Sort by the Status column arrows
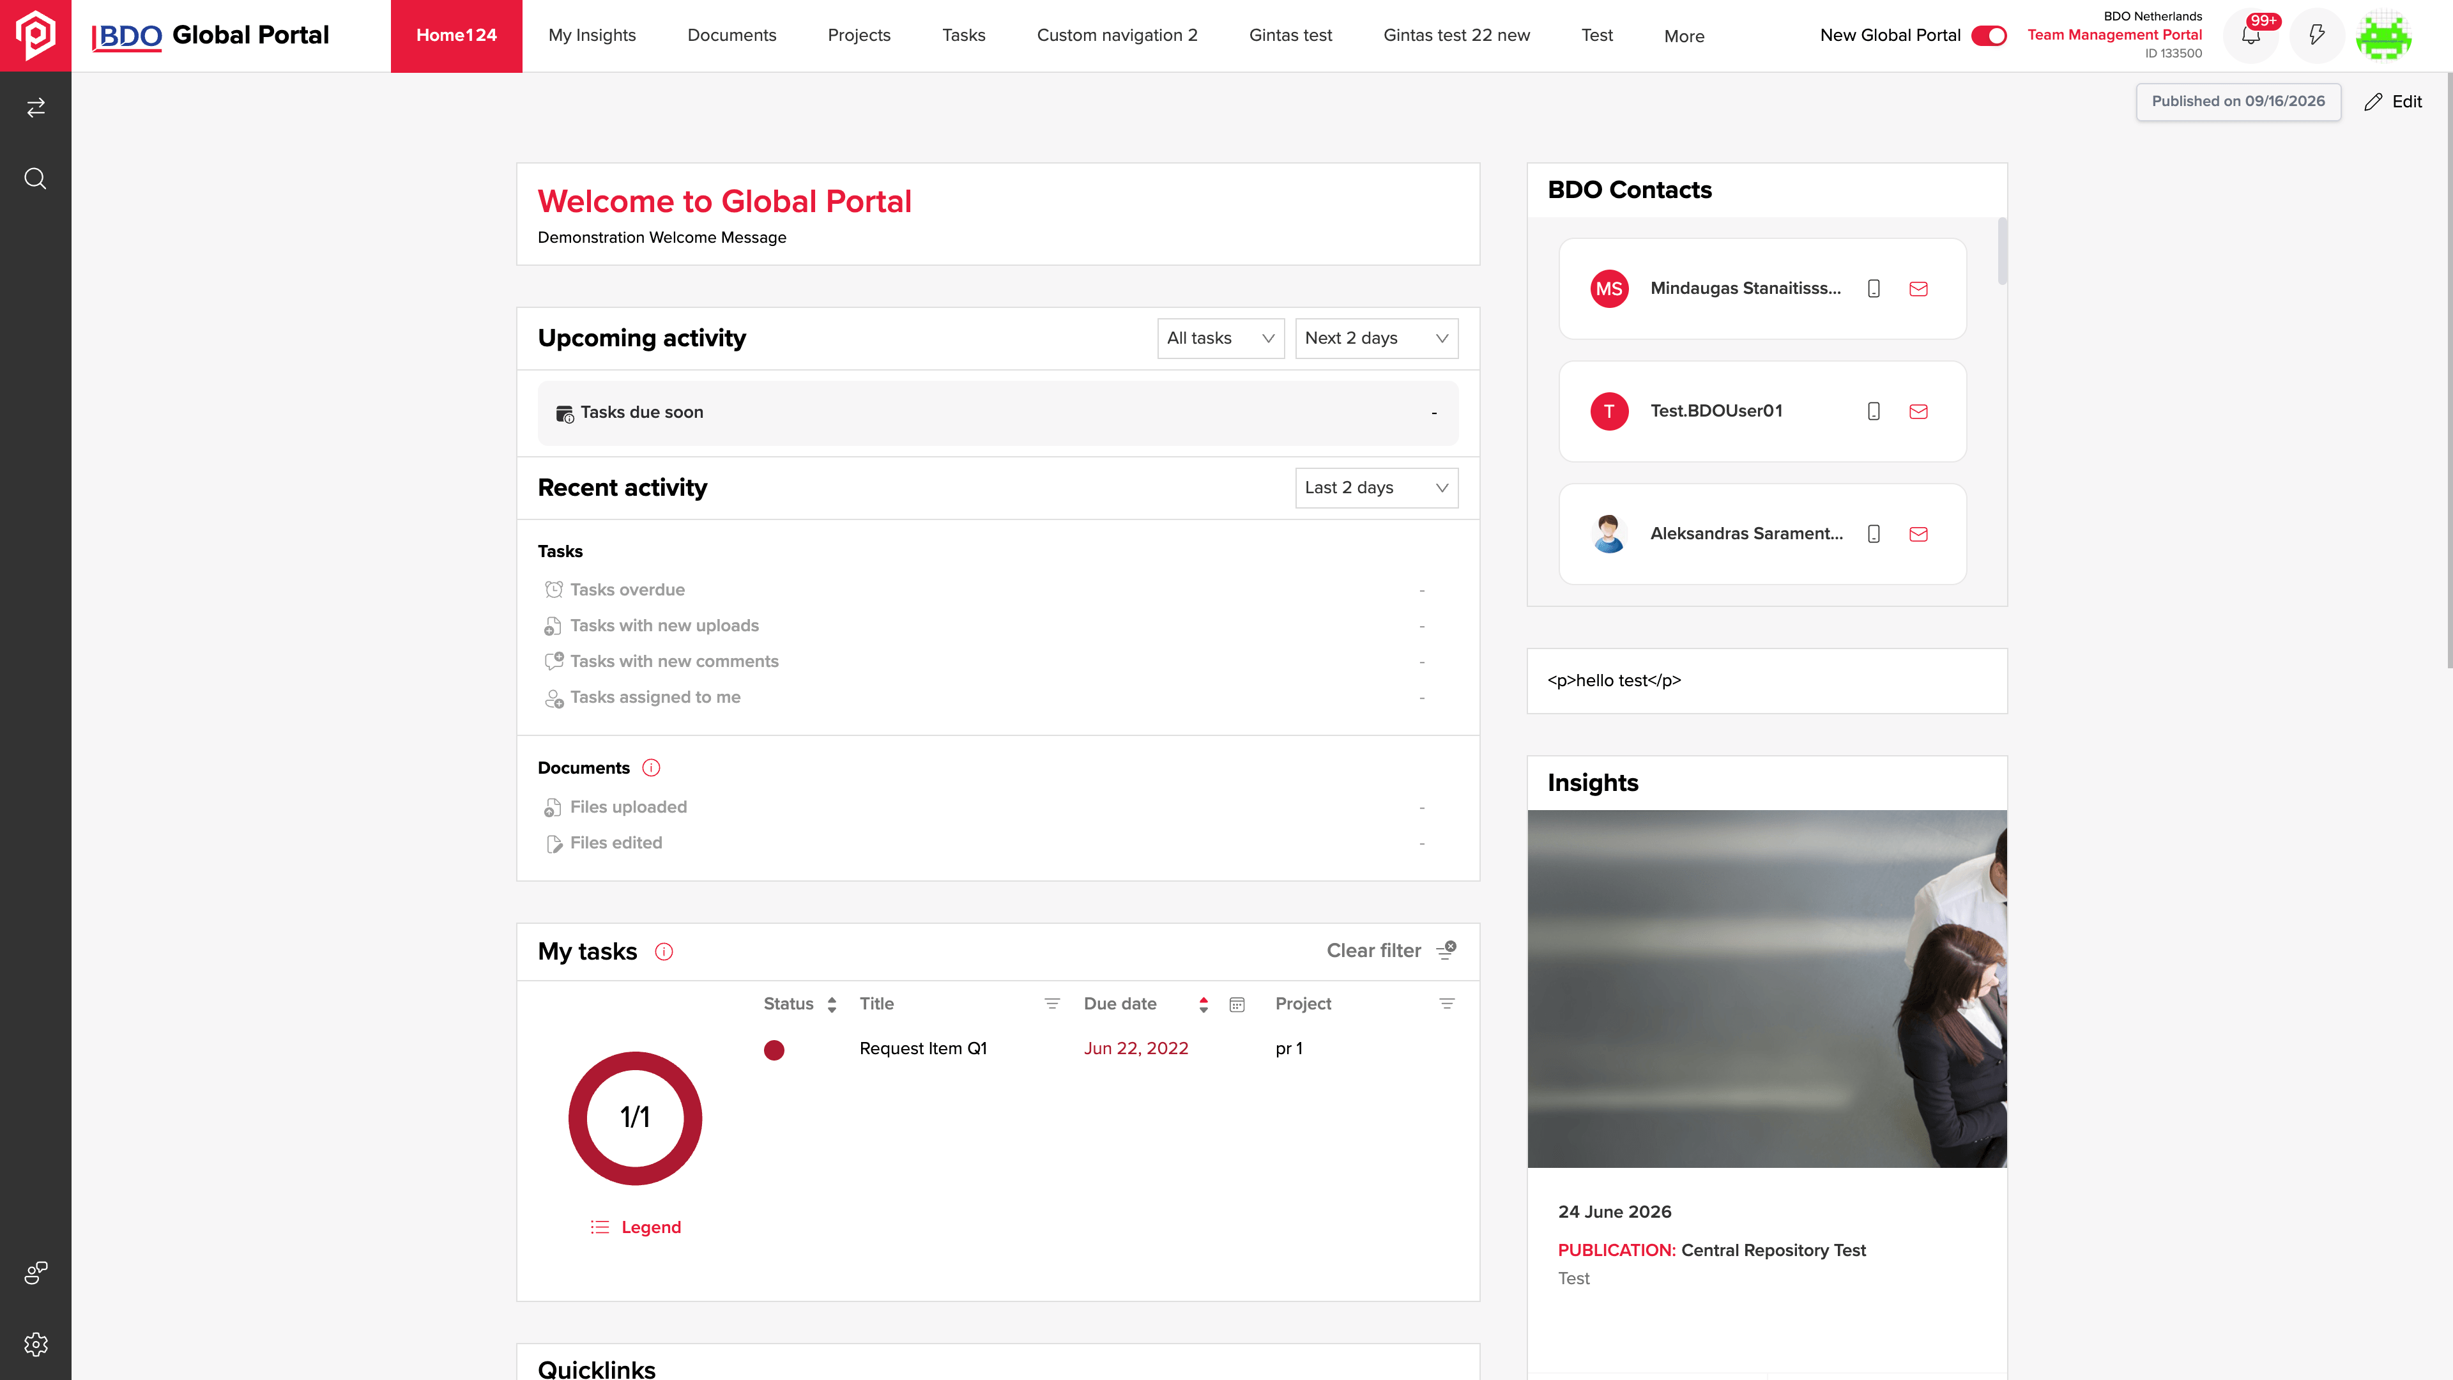This screenshot has width=2453, height=1380. point(832,1005)
